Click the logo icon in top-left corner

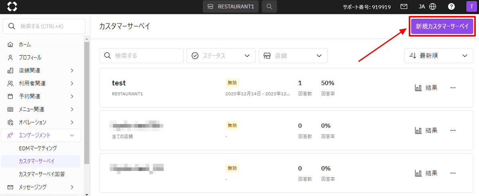(12, 7)
